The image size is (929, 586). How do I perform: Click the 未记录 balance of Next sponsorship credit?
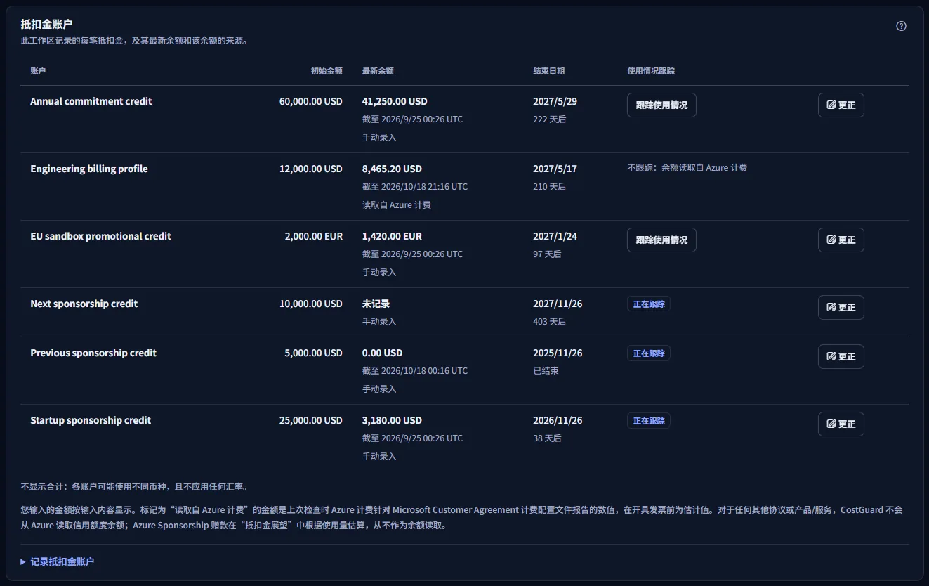coord(376,304)
